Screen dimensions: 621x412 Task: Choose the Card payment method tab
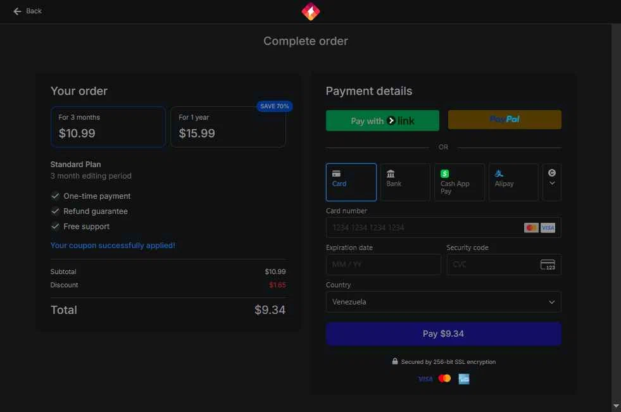(x=351, y=182)
